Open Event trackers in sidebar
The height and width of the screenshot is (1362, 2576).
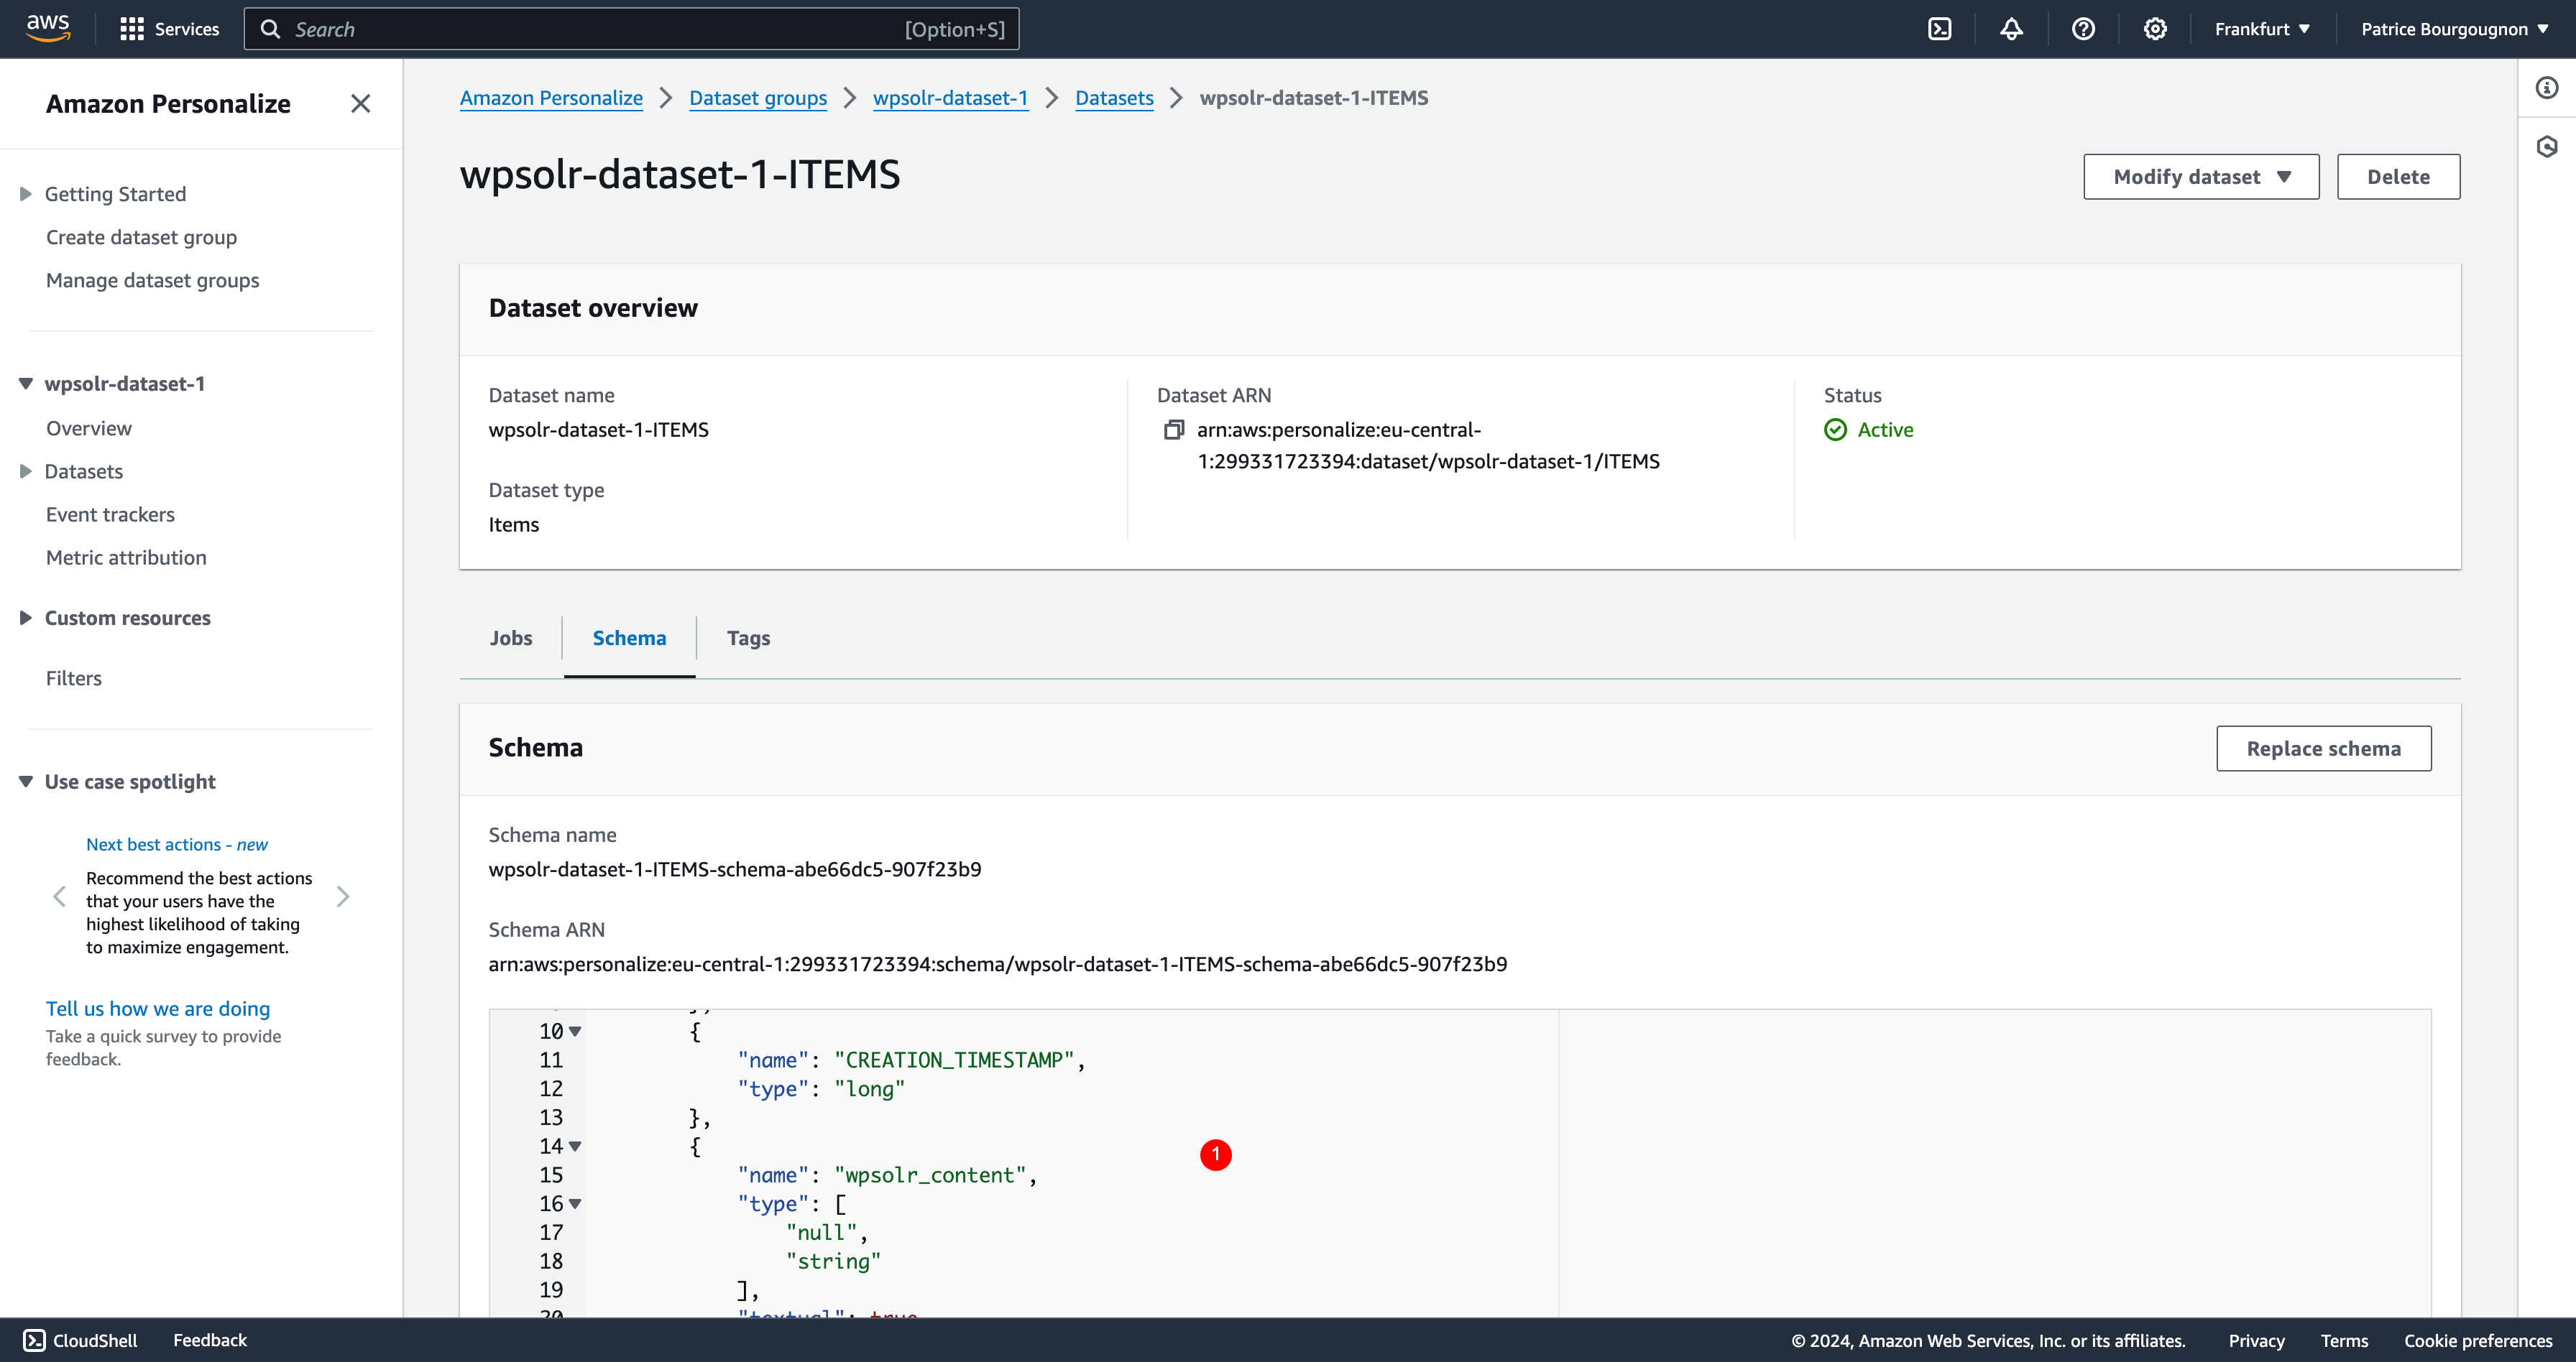(x=110, y=514)
